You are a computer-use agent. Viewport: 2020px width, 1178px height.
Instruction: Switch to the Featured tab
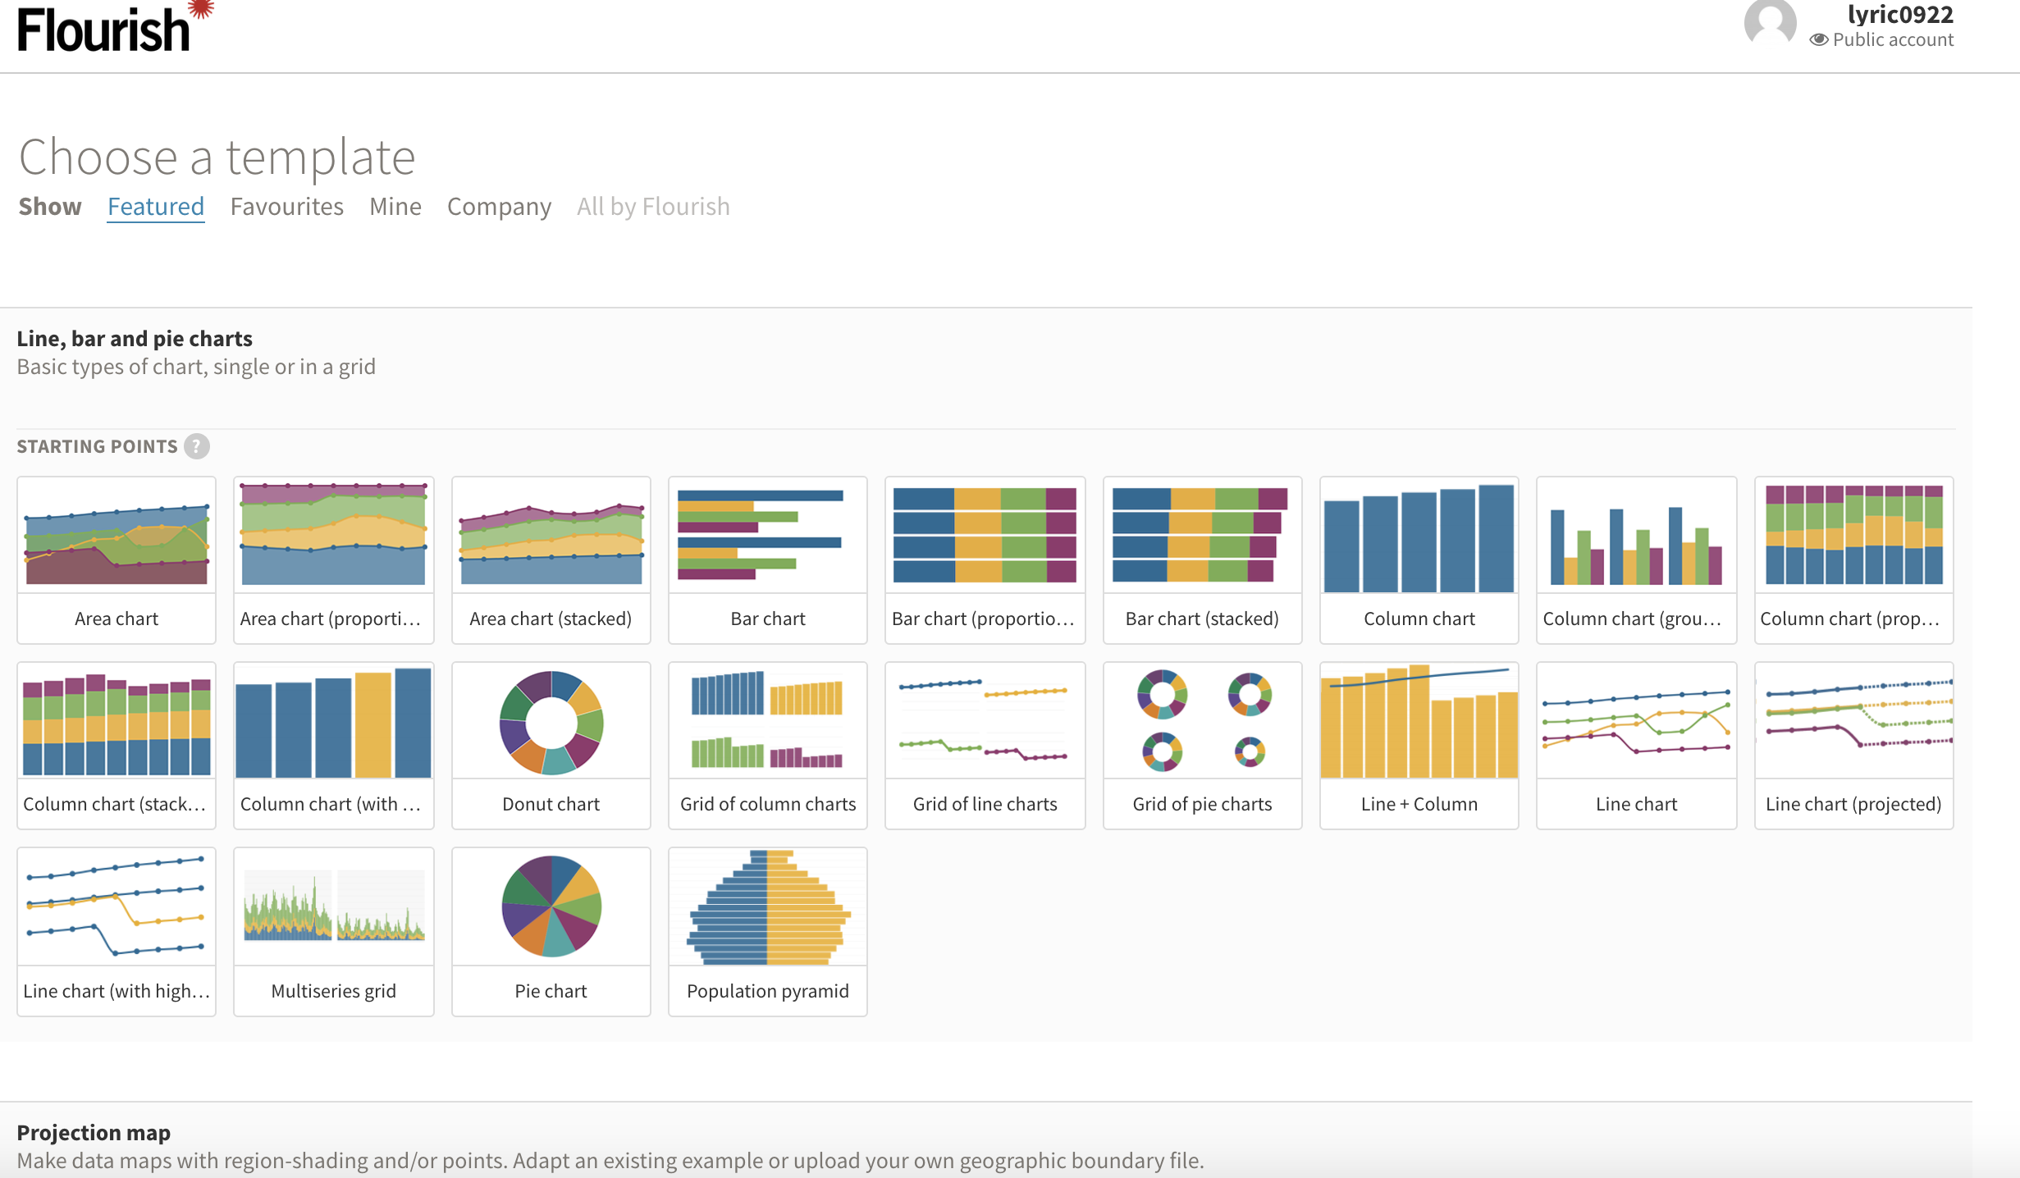[156, 206]
